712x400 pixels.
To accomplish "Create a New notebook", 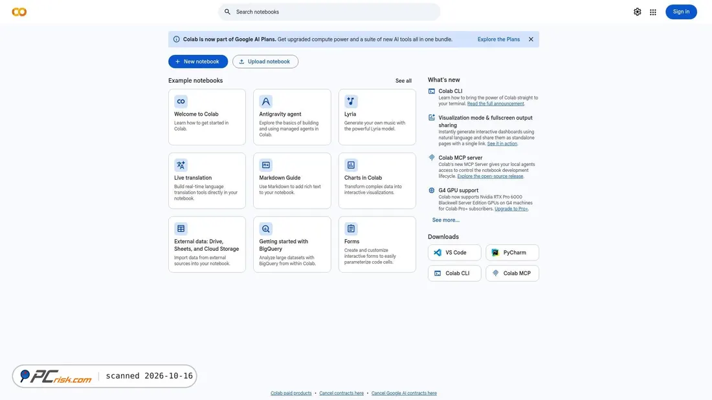I will [198, 61].
